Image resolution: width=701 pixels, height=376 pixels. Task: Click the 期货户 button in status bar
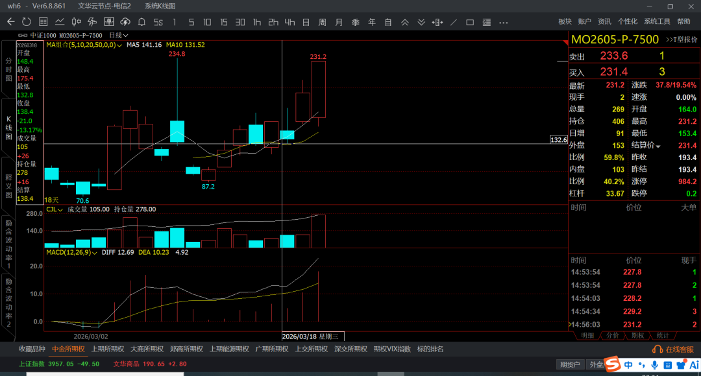tap(570, 364)
